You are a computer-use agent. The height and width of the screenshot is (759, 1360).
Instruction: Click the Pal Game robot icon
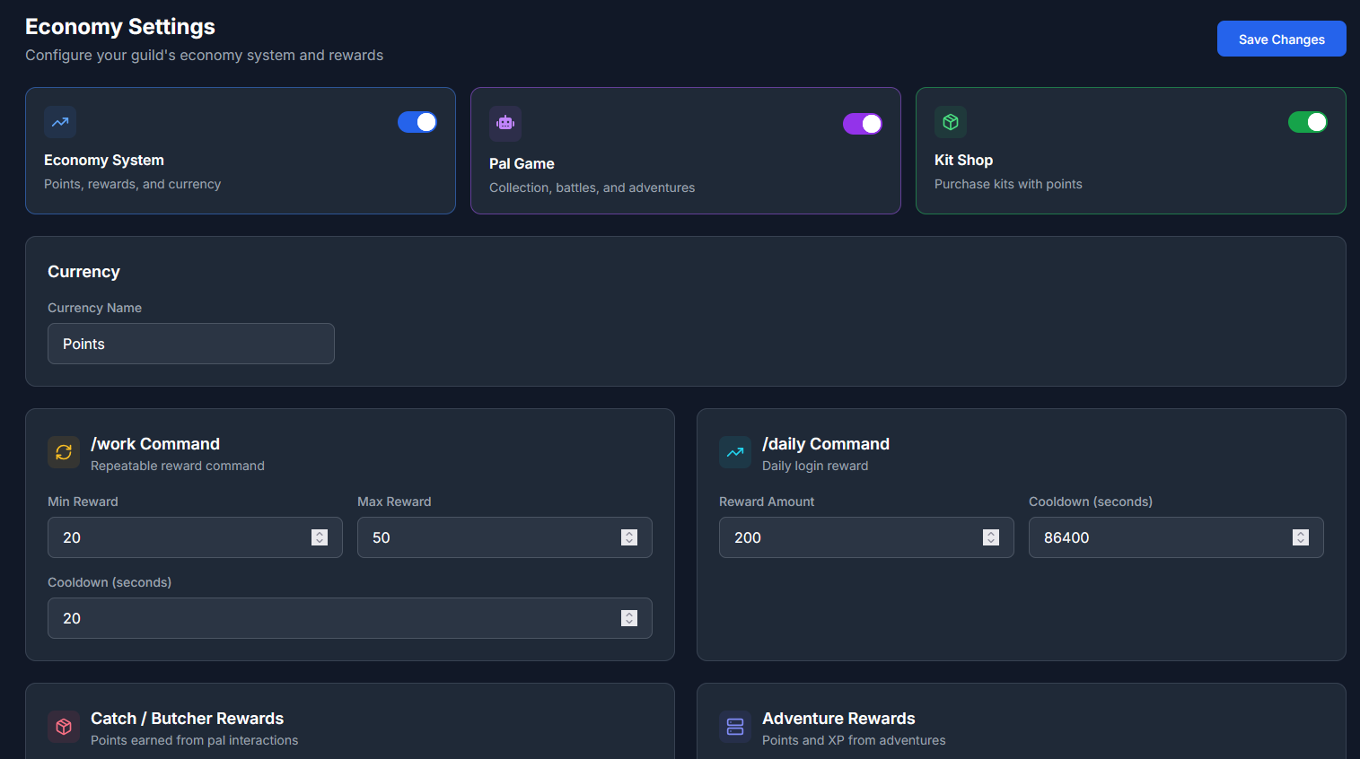pos(505,124)
